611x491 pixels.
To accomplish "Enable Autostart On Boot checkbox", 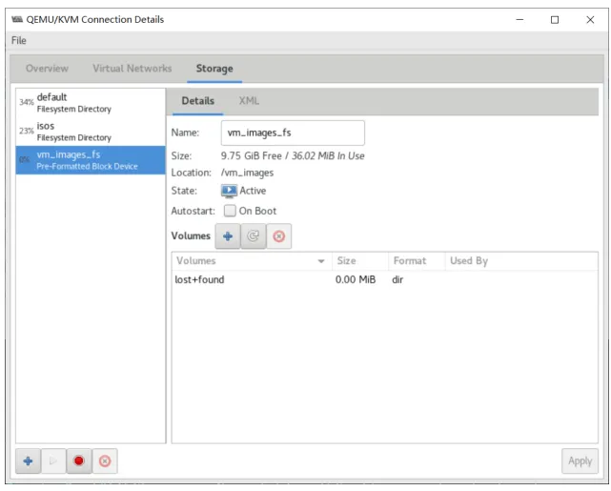I will (x=230, y=211).
